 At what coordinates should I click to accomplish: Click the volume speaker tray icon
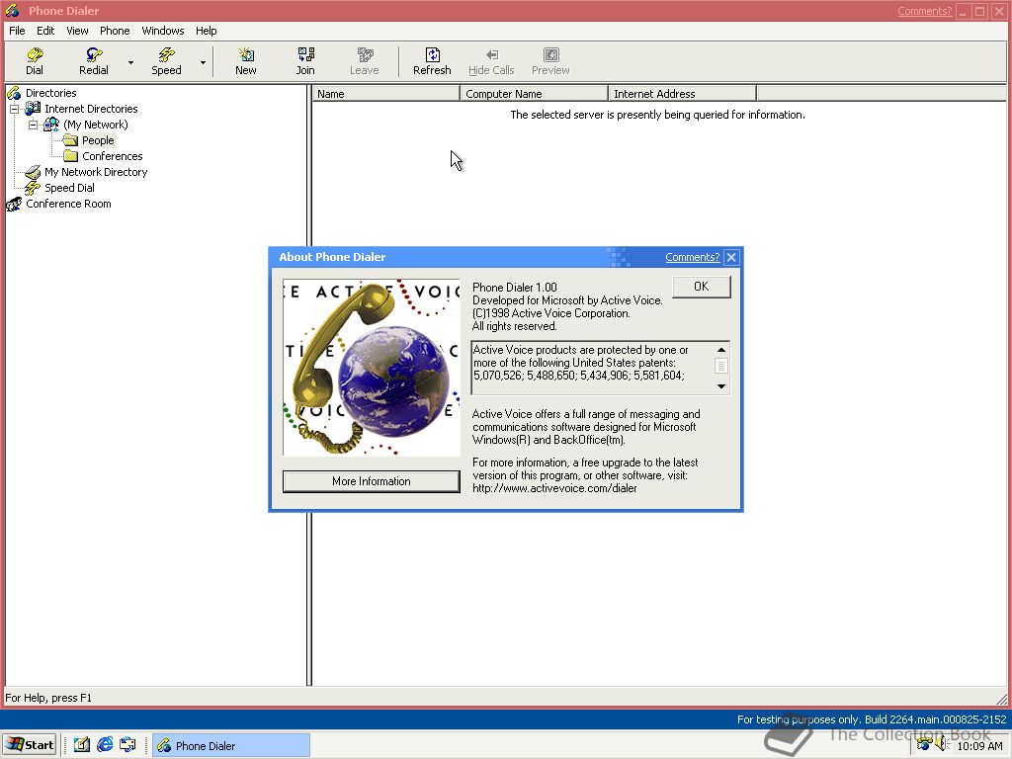point(942,745)
